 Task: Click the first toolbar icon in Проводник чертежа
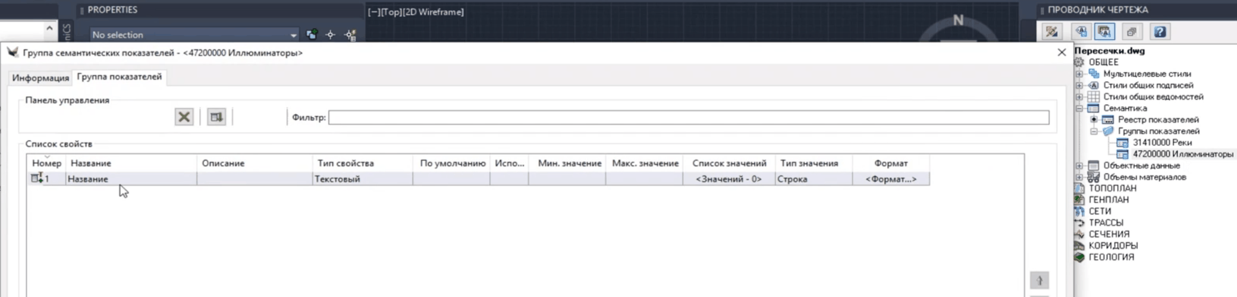(1052, 32)
